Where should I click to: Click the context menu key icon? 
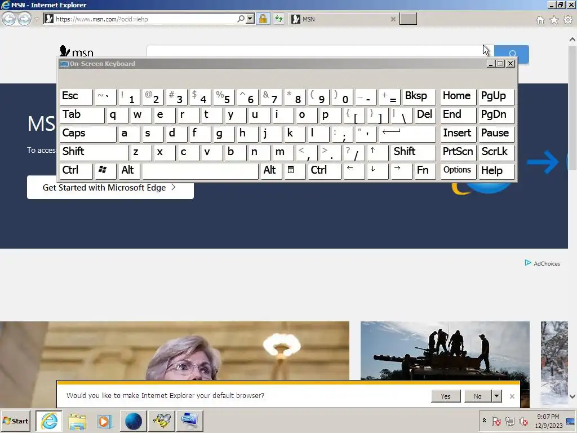(x=295, y=171)
